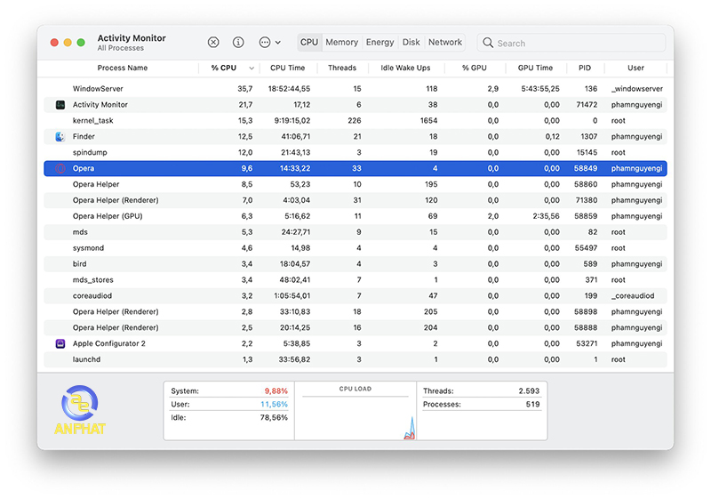
Task: Select the WindowServer process row
Action: 355,88
